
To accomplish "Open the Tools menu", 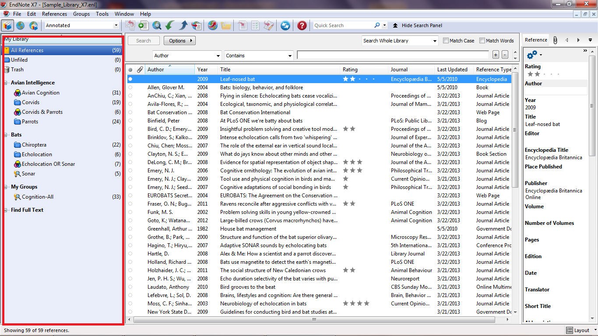I will pyautogui.click(x=102, y=14).
